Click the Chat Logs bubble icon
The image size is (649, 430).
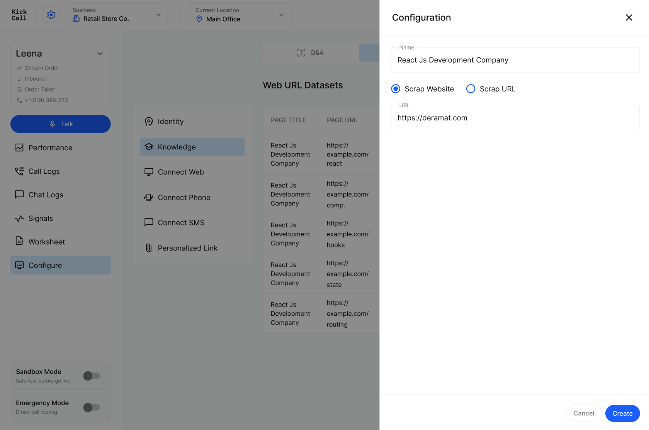19,195
